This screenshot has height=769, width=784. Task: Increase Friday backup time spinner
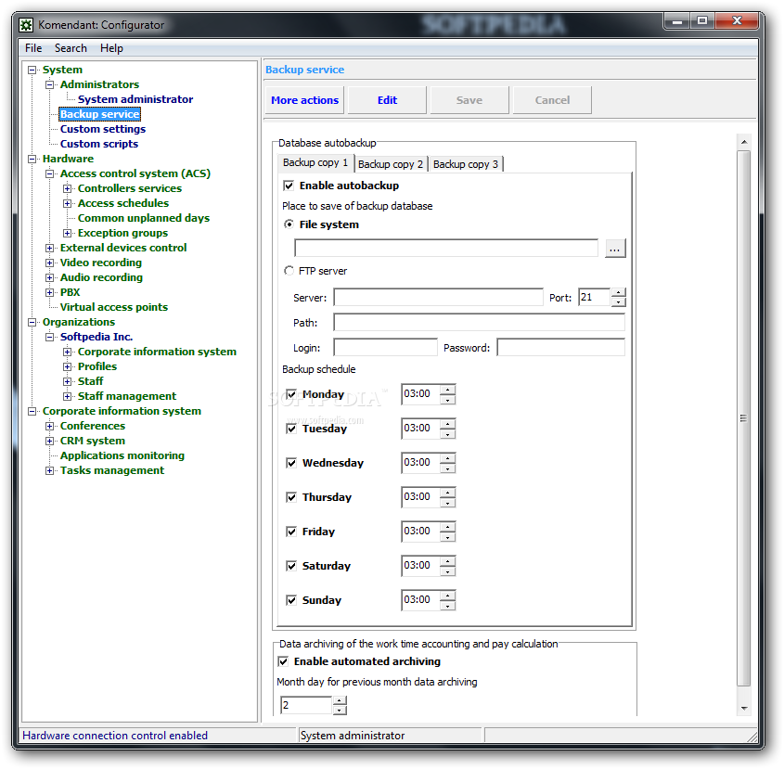click(448, 527)
